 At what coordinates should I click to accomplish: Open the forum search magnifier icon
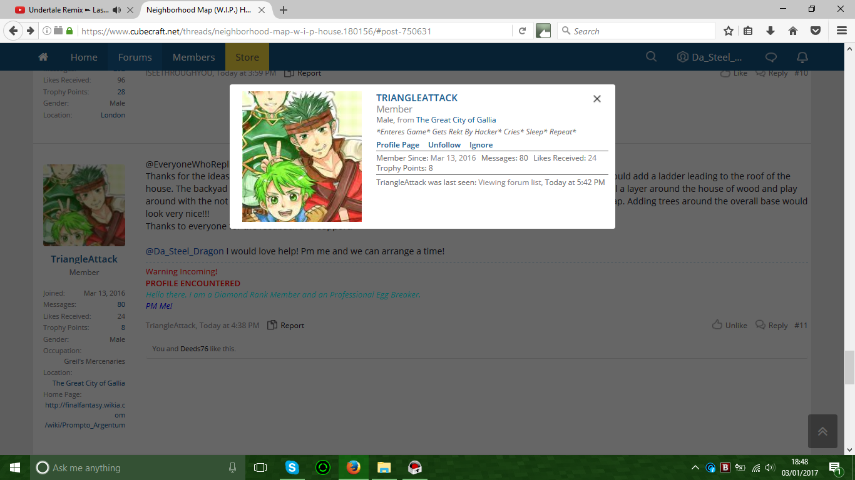[x=651, y=57]
